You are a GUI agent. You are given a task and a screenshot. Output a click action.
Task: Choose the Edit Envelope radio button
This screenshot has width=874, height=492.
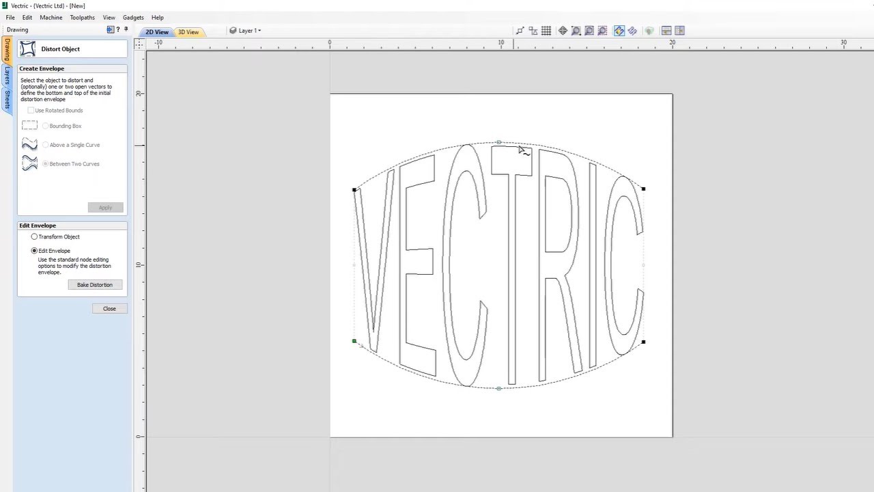pos(34,251)
